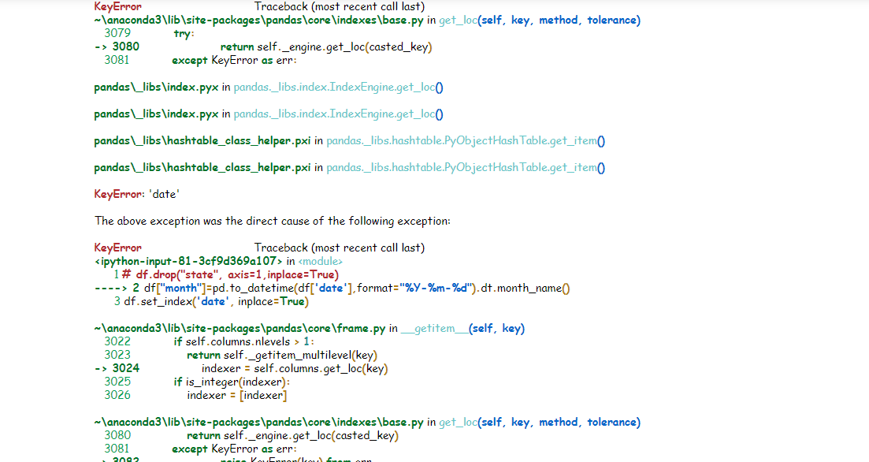The image size is (869, 462).
Task: Click line number 3026
Action: pos(117,396)
